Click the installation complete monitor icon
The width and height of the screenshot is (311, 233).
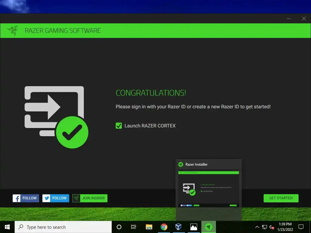click(56, 117)
